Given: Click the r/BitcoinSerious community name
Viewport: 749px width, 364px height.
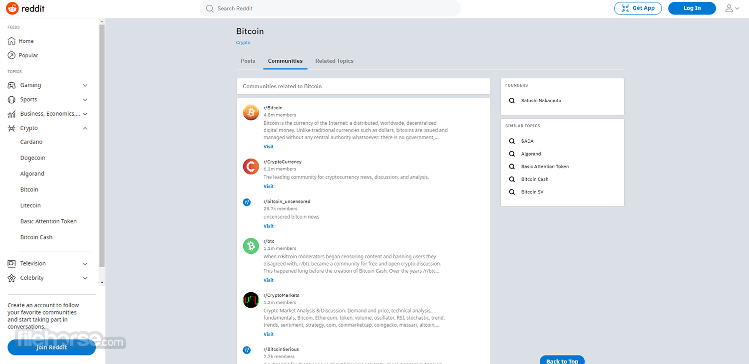Looking at the screenshot, I should pyautogui.click(x=281, y=350).
